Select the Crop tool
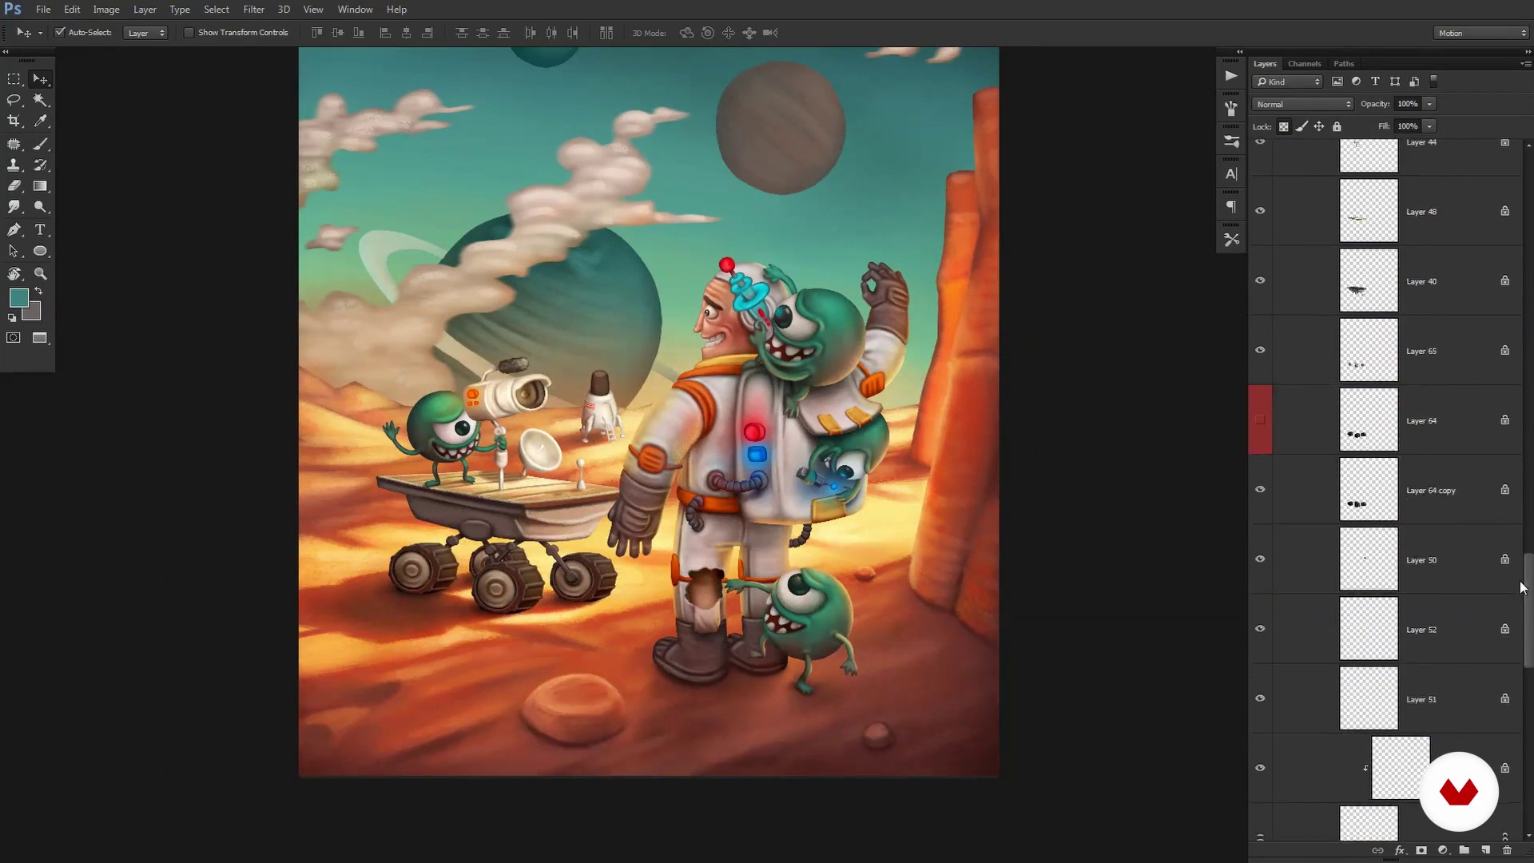The width and height of the screenshot is (1534, 863). coord(14,121)
